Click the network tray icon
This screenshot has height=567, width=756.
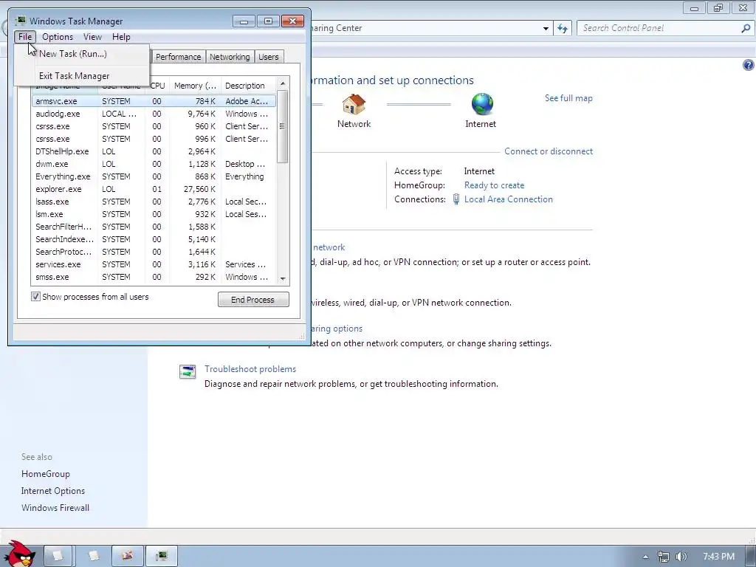pyautogui.click(x=664, y=557)
